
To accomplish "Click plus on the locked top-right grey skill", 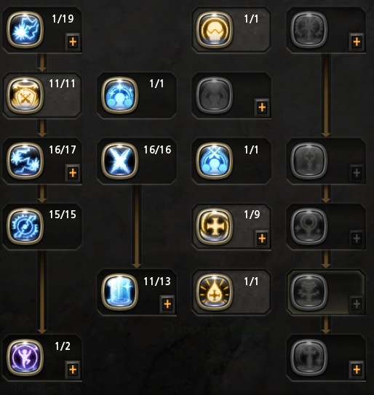I will pos(357,41).
